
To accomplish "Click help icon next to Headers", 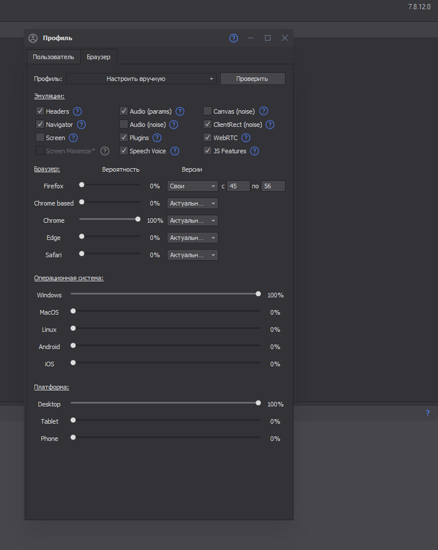I will [77, 111].
